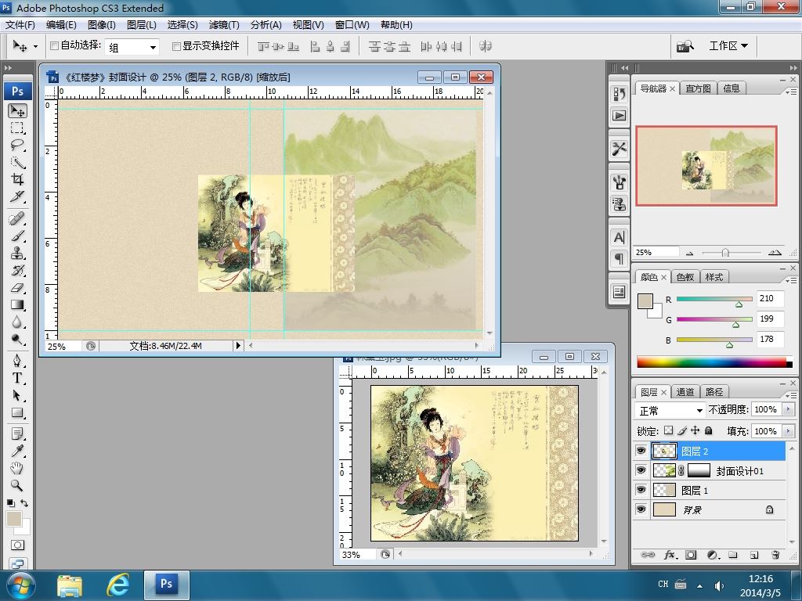Select the History Brush tool
Screen dimensions: 802x601
click(17, 270)
